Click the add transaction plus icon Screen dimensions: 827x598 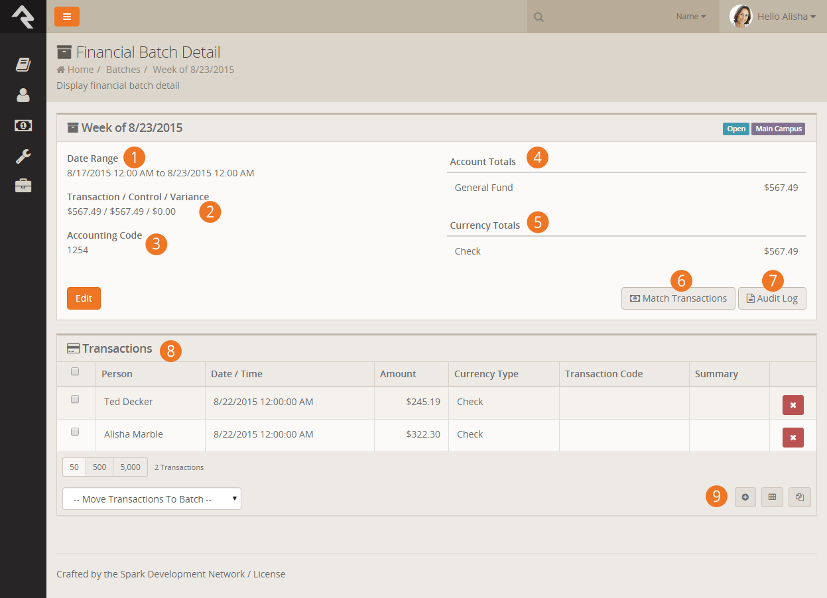(x=745, y=497)
